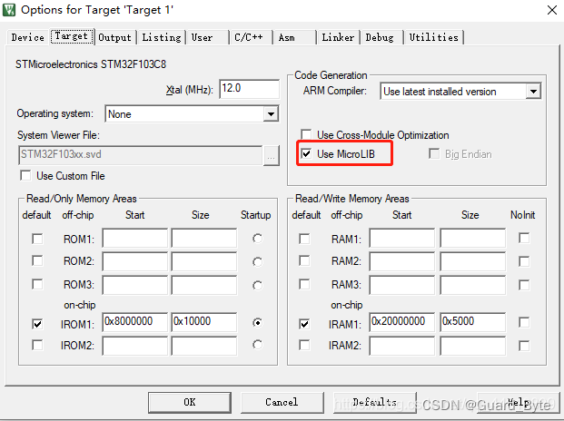Viewport: 564px width, 421px height.
Task: Click the Cancel button
Action: pyautogui.click(x=282, y=402)
